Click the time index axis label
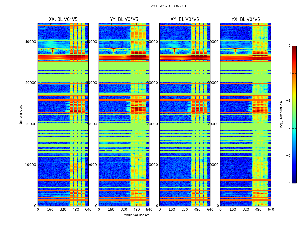Screen dimensions: 301x229 (x=21, y=114)
